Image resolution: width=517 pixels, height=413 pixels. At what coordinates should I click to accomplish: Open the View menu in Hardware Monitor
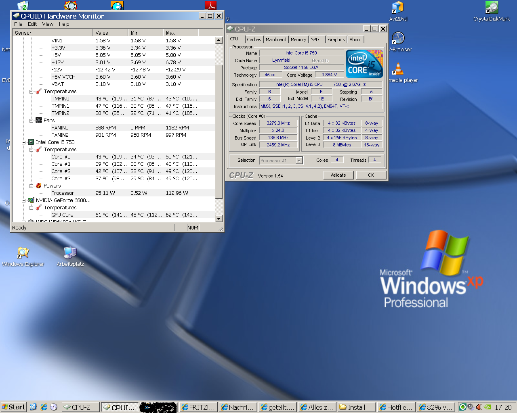pos(48,24)
